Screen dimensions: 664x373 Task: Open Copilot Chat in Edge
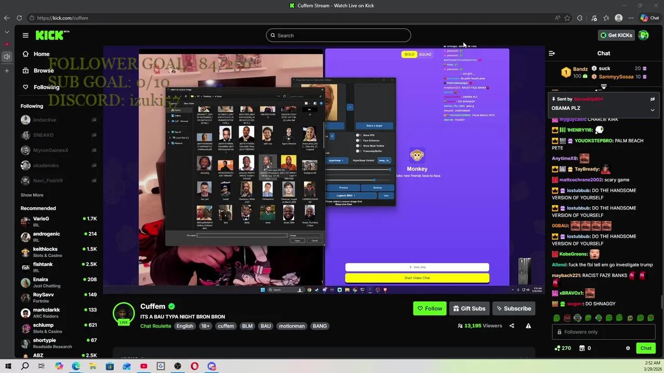650,18
